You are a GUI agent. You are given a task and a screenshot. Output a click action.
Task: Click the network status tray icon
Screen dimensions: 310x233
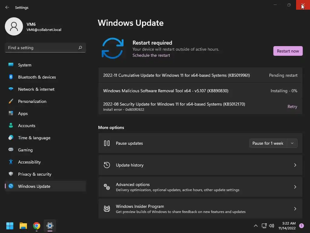264,226
